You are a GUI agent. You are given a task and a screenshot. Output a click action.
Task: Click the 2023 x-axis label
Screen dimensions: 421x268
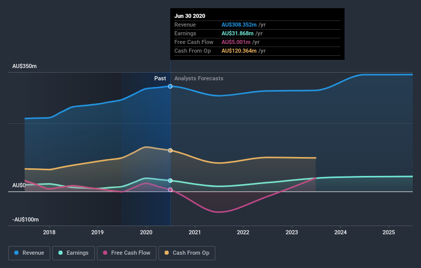click(x=292, y=232)
